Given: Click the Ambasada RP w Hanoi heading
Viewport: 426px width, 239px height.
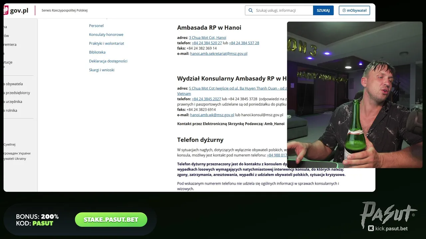Looking at the screenshot, I should 209,28.
